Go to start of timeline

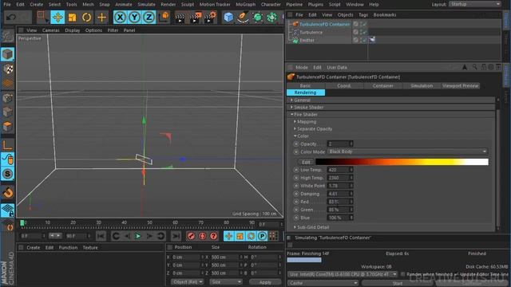pos(101,236)
